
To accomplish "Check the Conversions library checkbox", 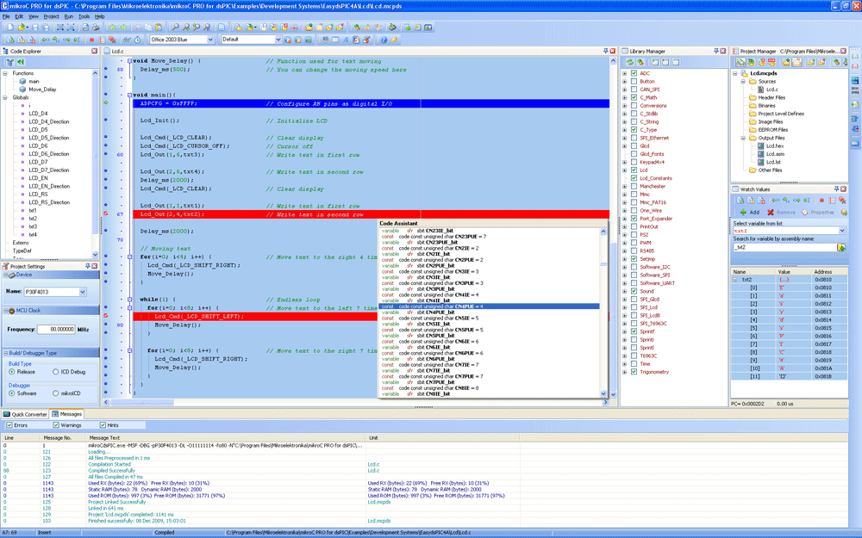I will (x=634, y=105).
